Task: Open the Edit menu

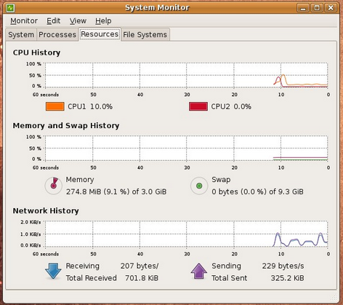Action: pyautogui.click(x=53, y=21)
